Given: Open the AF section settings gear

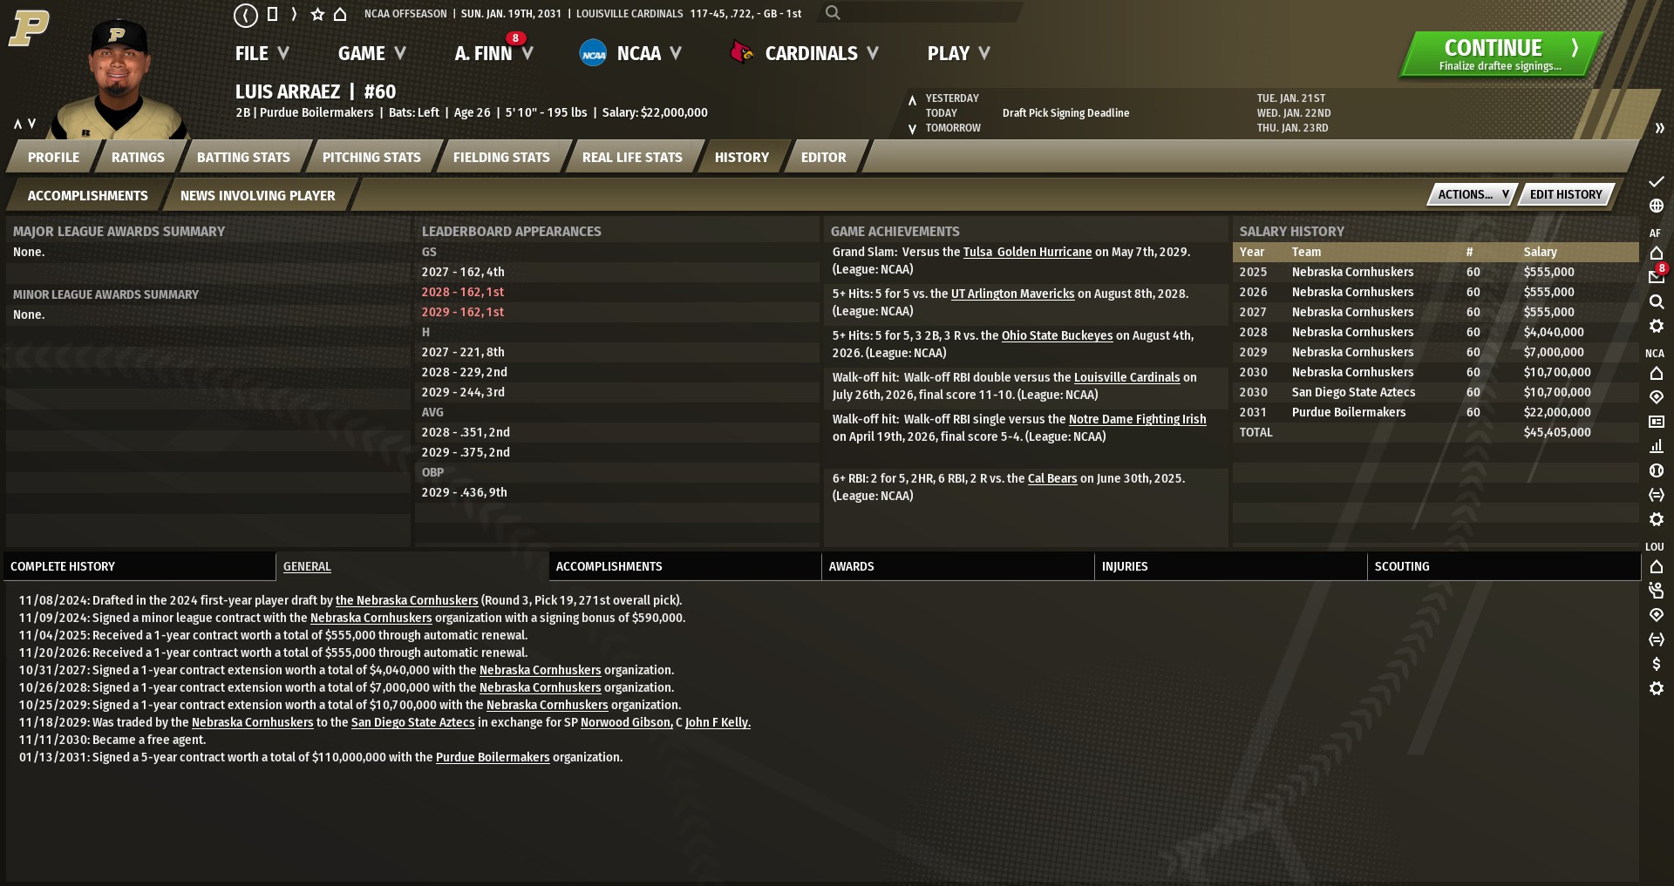Looking at the screenshot, I should click(1657, 326).
